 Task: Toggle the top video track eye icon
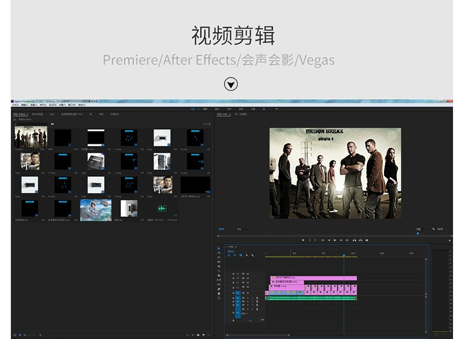click(x=248, y=274)
